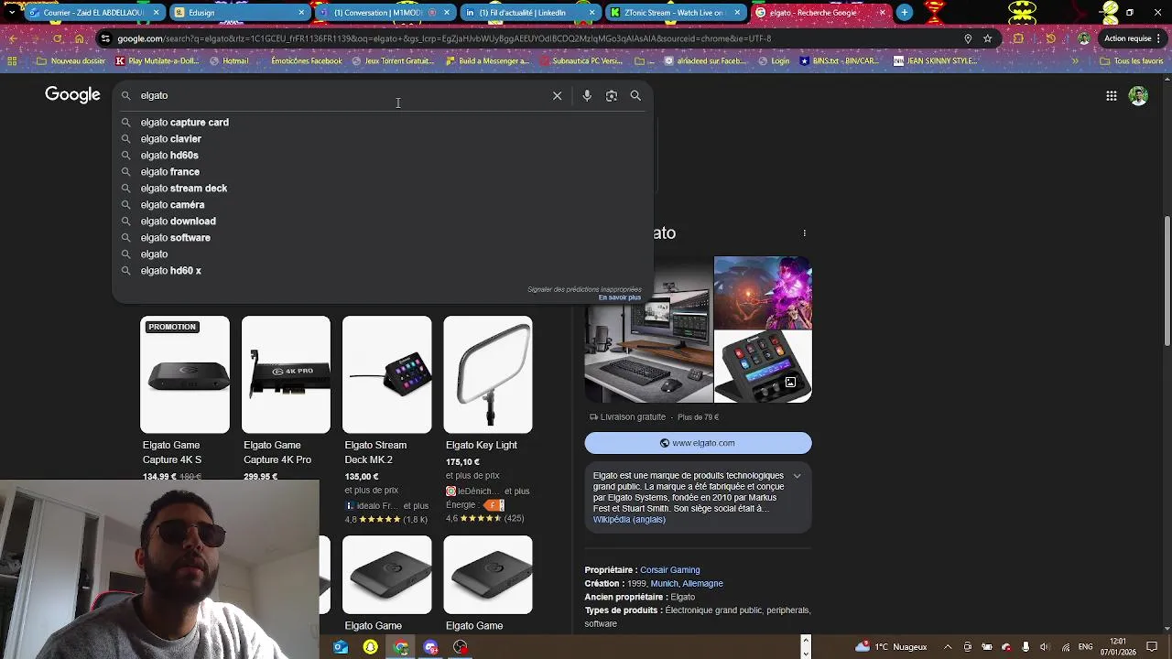
Task: Open the Tous les favoris folder
Action: click(1131, 61)
